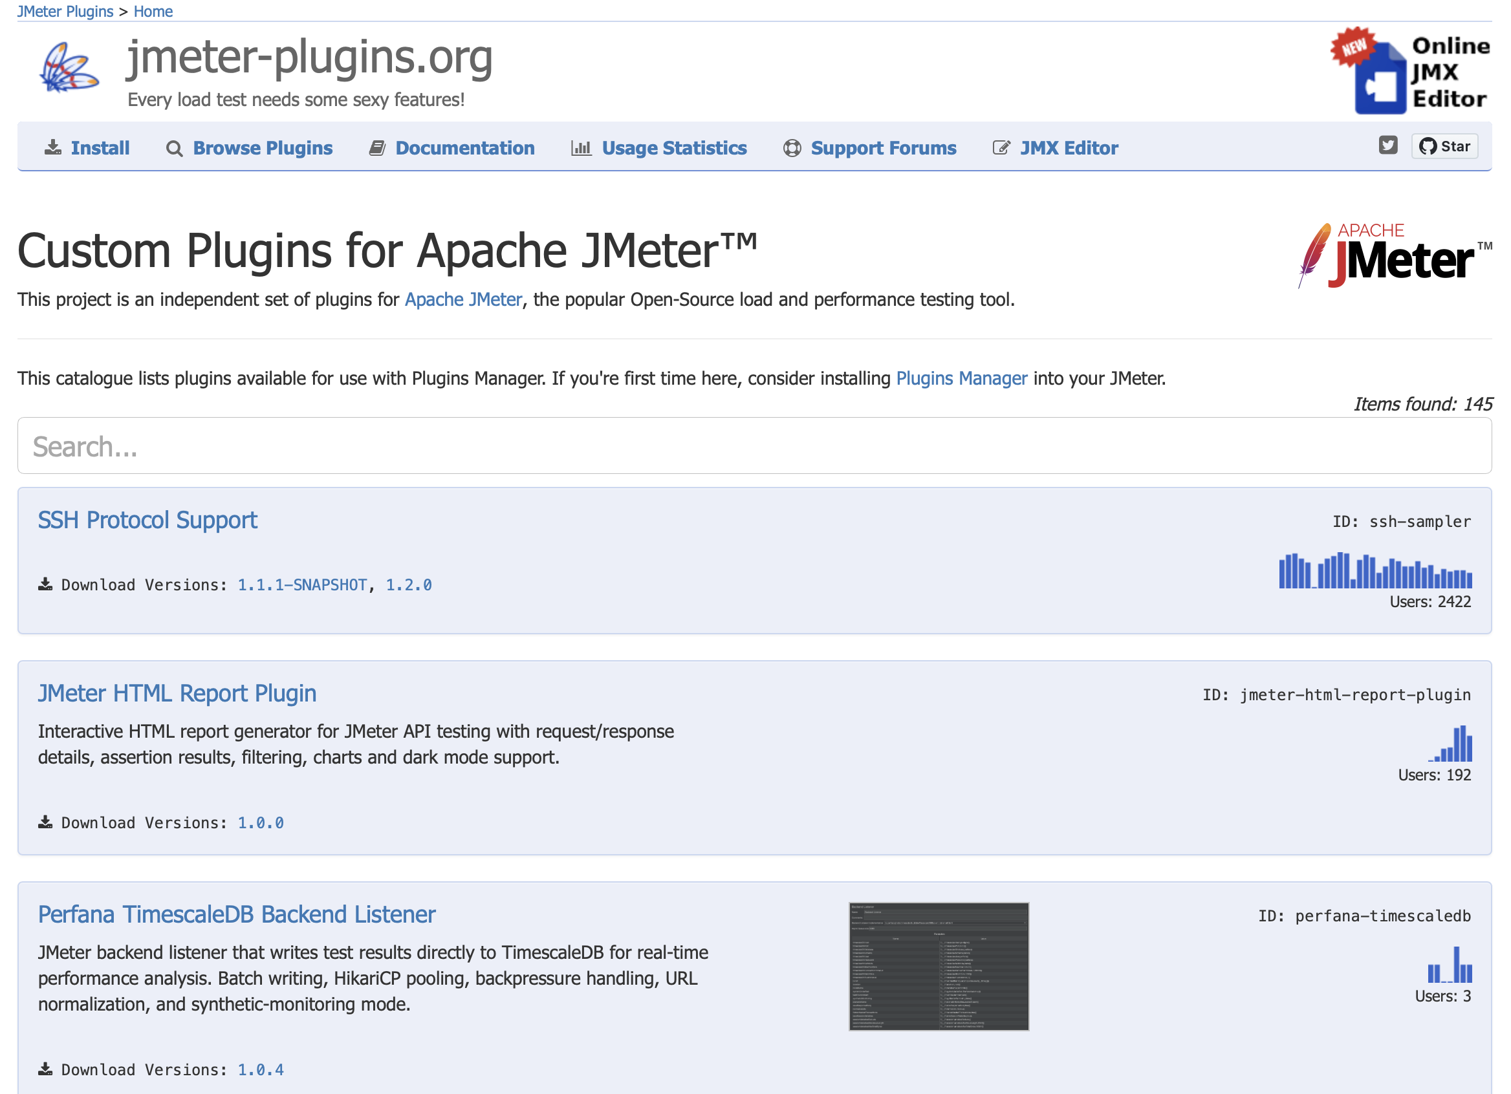Open the Usage Statistics menu item

pos(674,148)
